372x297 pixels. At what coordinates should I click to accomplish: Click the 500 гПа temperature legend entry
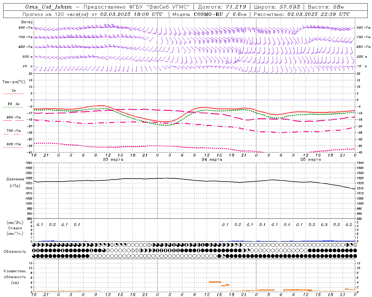point(14,144)
